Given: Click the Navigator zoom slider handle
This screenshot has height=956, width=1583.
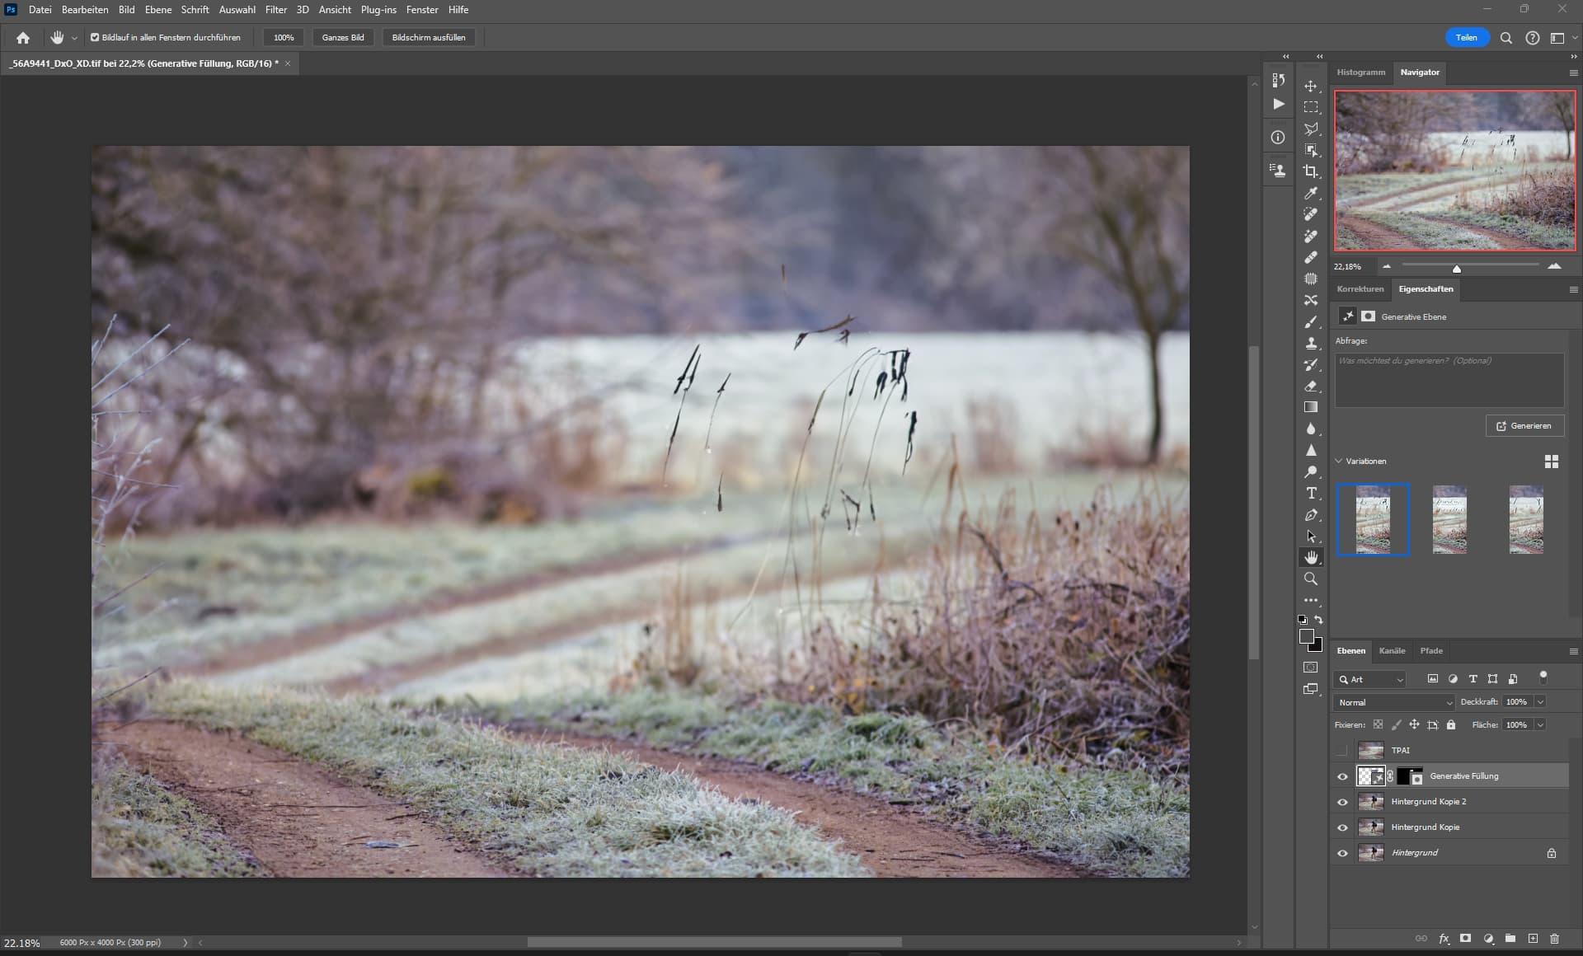Looking at the screenshot, I should point(1457,268).
